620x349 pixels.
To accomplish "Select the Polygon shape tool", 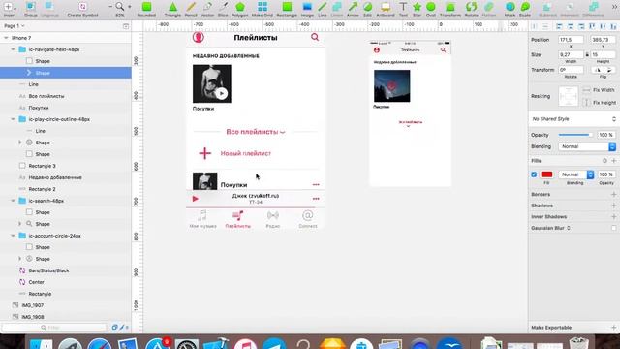I will point(239,9).
